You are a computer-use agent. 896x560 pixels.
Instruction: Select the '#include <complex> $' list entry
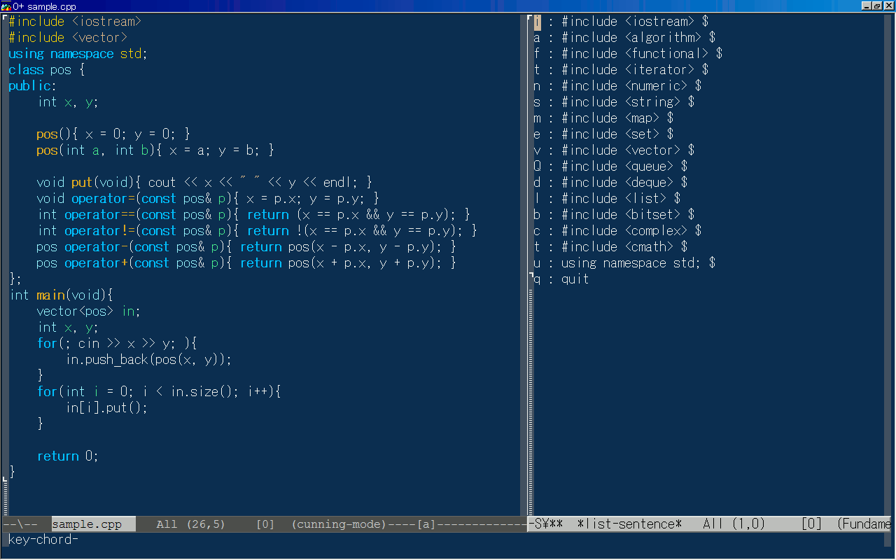pyautogui.click(x=618, y=231)
